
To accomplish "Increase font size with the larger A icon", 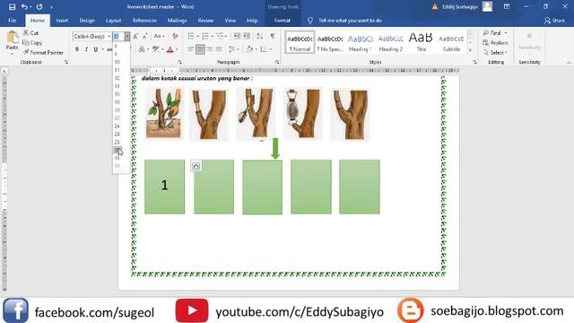I will click(x=135, y=36).
